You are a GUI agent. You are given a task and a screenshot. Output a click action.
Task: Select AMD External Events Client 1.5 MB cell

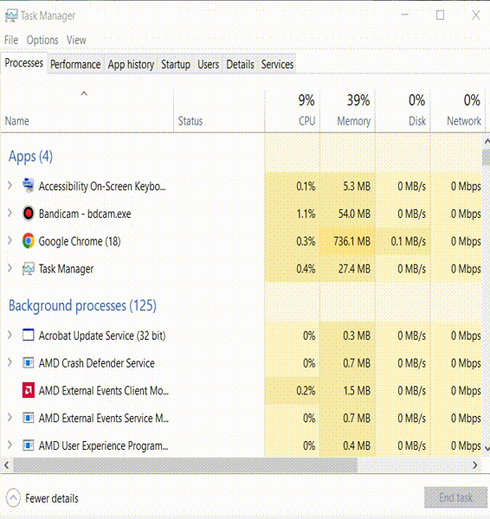[347, 391]
